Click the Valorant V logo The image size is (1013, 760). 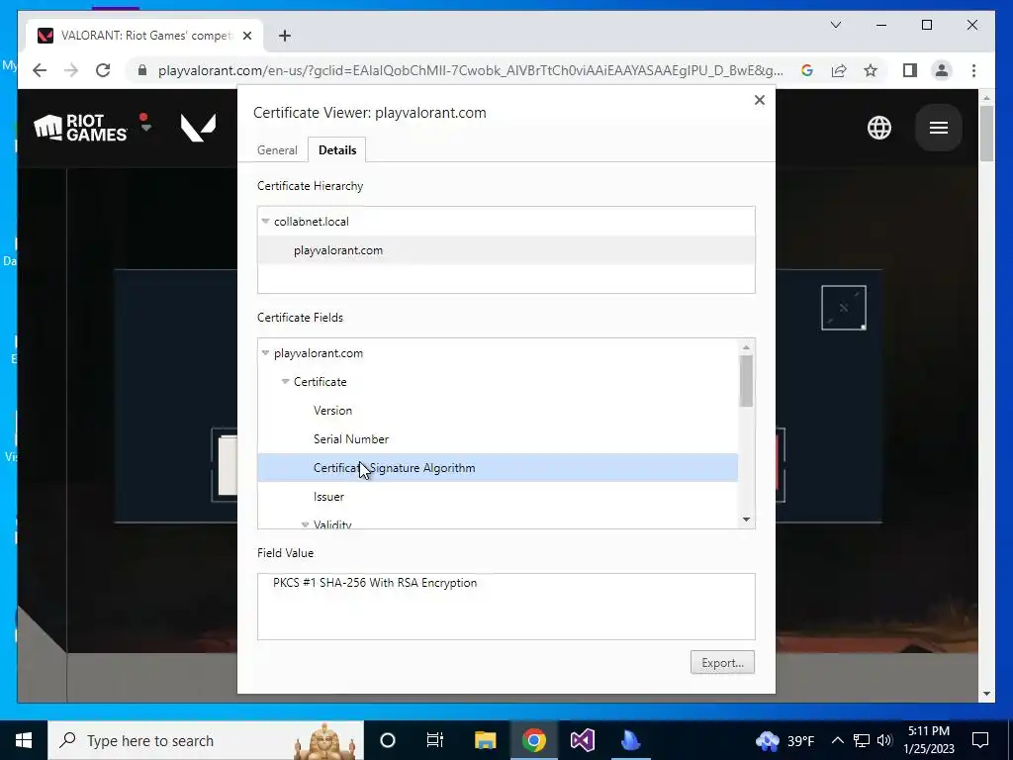[198, 128]
